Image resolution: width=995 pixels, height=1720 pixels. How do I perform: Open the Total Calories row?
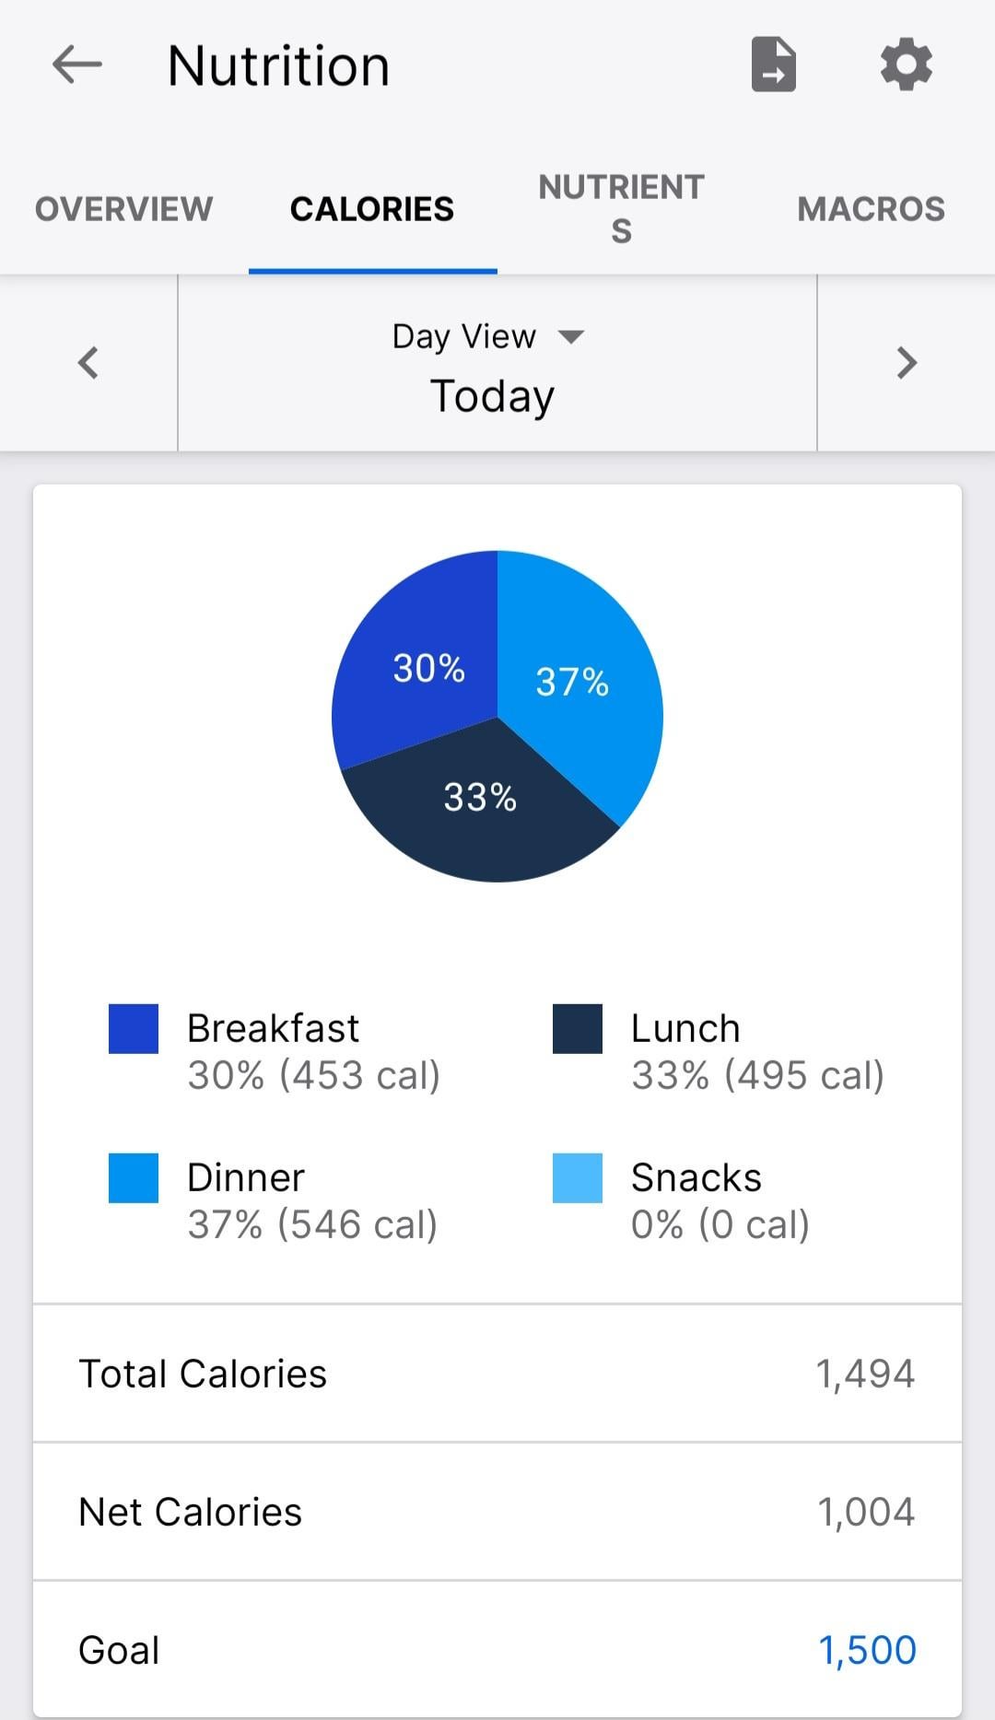[x=497, y=1374]
